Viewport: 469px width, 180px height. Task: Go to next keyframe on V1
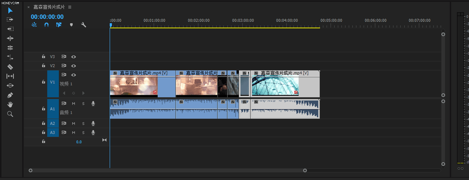pos(83,93)
